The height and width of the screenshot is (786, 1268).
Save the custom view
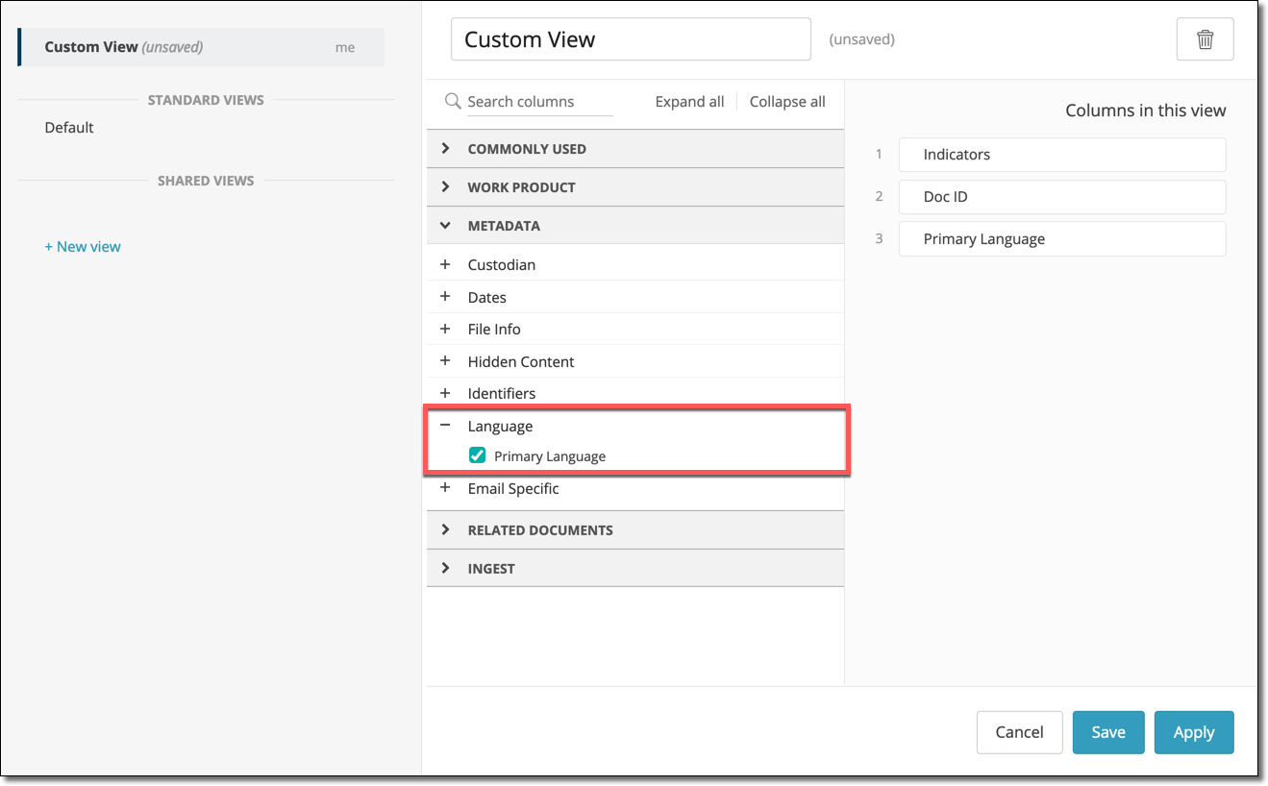pos(1108,732)
